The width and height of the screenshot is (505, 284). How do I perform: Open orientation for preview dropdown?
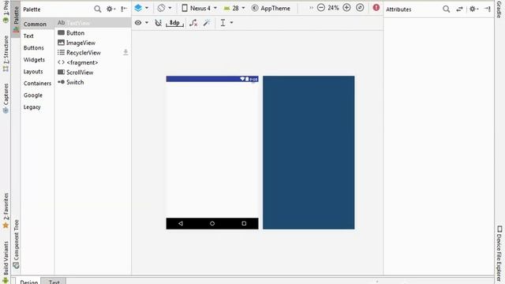164,8
